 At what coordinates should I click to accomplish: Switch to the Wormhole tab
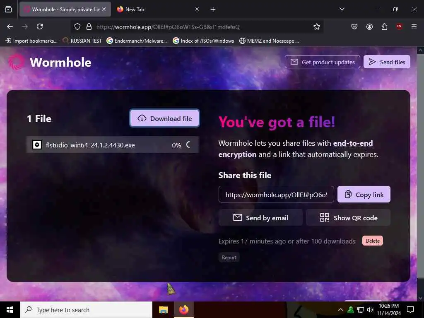(65, 9)
